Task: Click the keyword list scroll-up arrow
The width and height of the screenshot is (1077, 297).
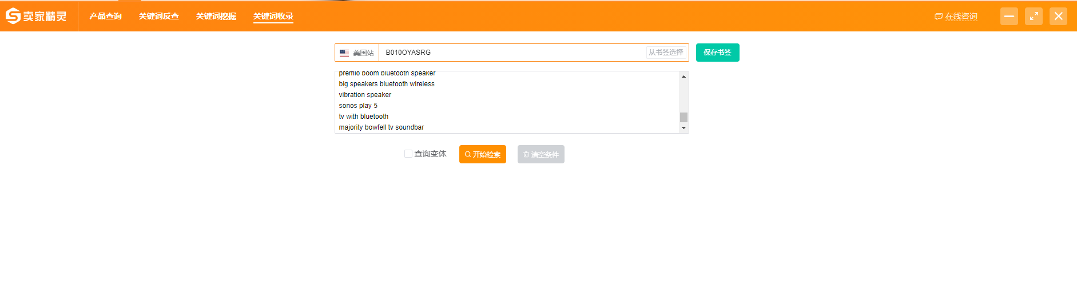Action: [x=683, y=77]
